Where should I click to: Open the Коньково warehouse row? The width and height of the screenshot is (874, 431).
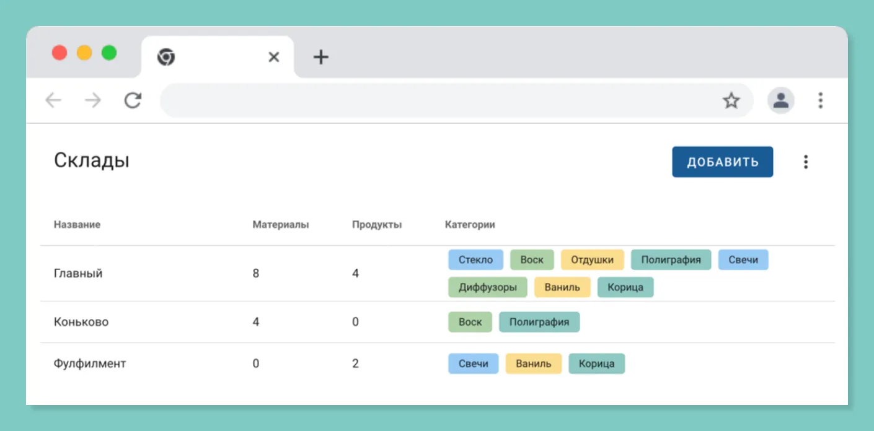(x=438, y=322)
